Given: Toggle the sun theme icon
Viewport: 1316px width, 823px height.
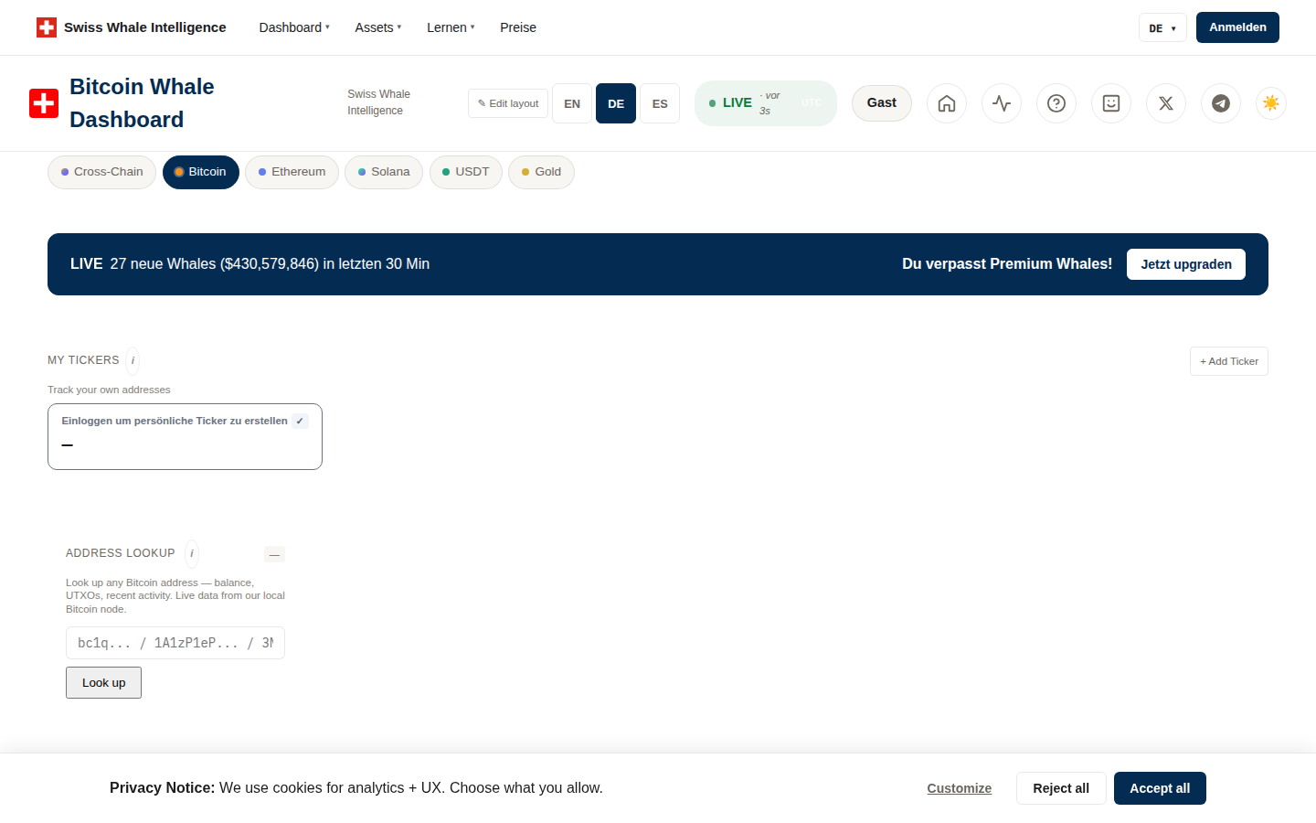Looking at the screenshot, I should [1271, 103].
